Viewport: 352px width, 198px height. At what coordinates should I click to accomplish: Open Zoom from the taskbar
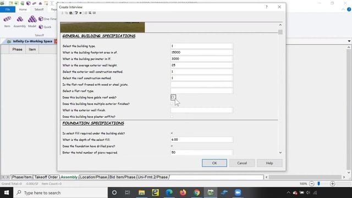pos(238,193)
